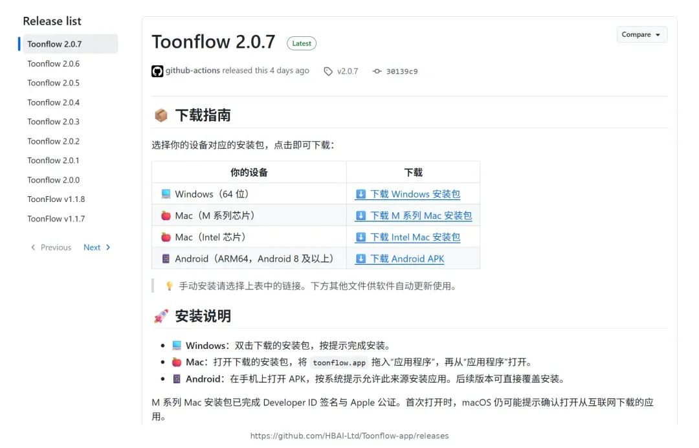Click the download arrow icon in Windows link
This screenshot has width=699, height=448.
click(361, 194)
